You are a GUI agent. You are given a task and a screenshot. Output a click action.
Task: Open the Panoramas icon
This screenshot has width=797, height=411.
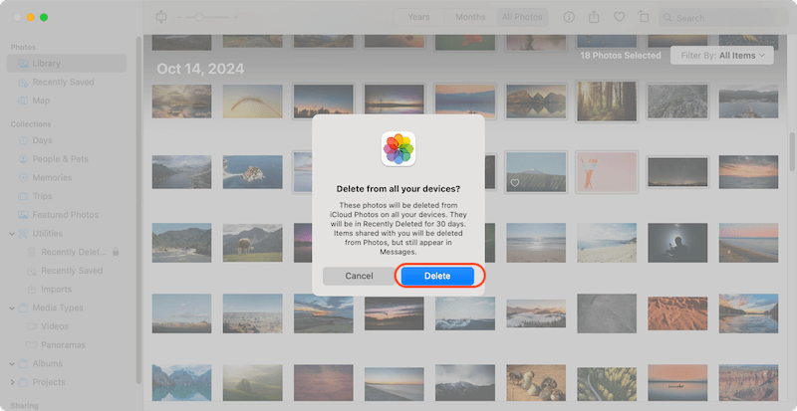[x=32, y=345]
